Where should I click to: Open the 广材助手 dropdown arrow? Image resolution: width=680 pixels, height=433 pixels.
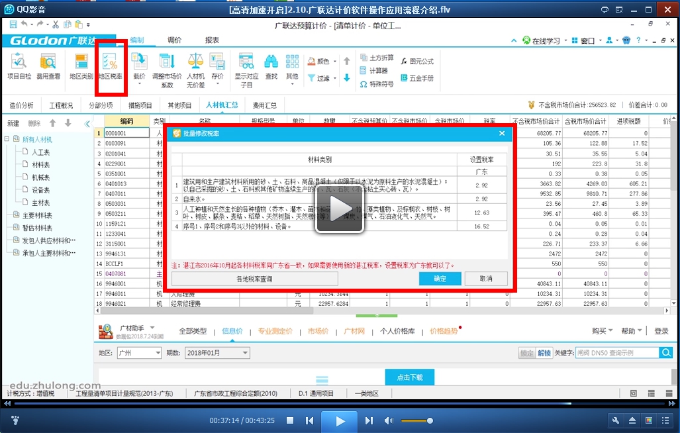152,328
